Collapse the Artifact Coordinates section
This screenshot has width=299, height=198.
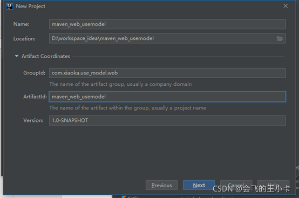17,56
